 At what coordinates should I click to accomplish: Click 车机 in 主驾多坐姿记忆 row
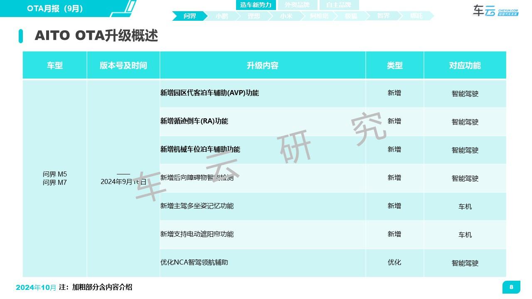coord(465,207)
